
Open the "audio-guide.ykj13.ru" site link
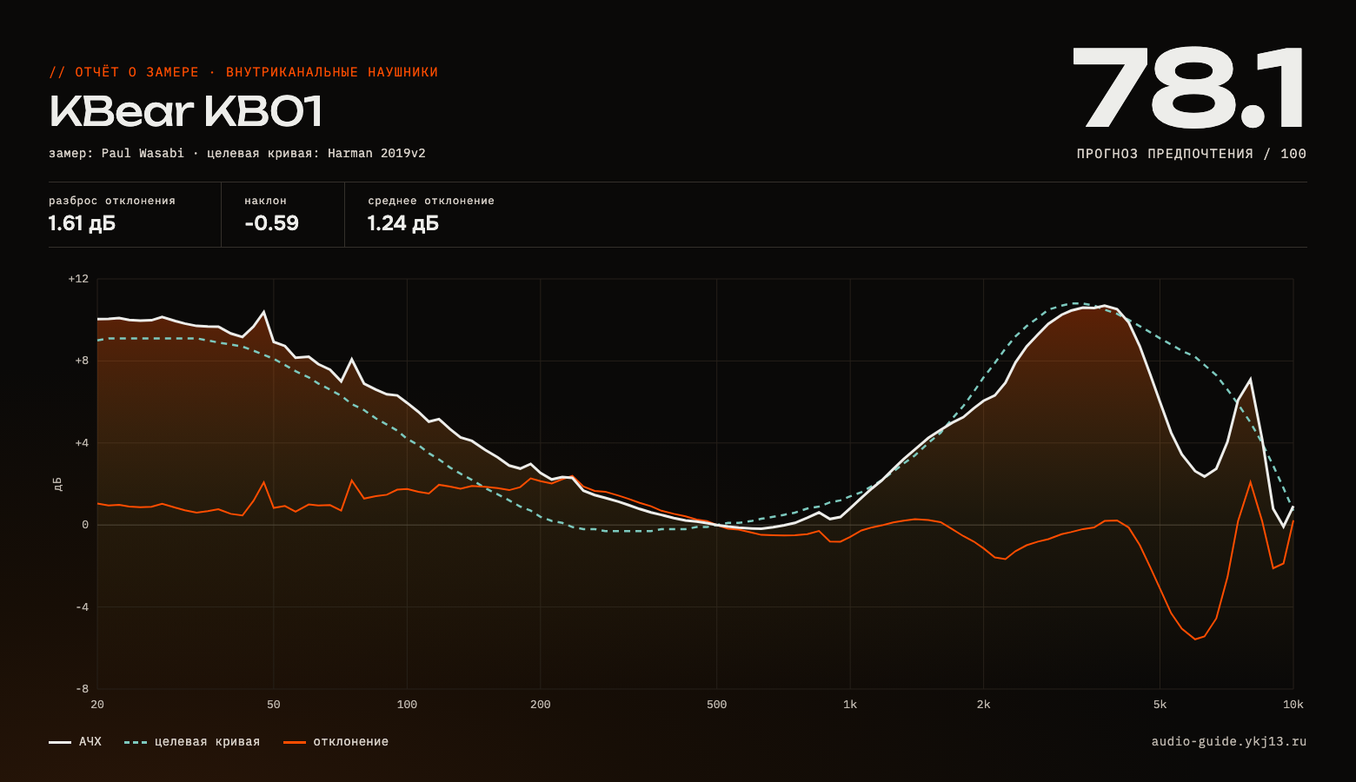click(x=1229, y=742)
